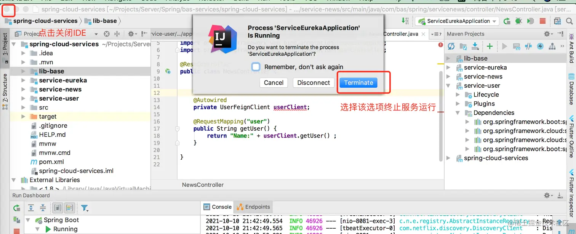This screenshot has width=576, height=234.
Task: Open Project panel settings gear
Action: click(132, 34)
